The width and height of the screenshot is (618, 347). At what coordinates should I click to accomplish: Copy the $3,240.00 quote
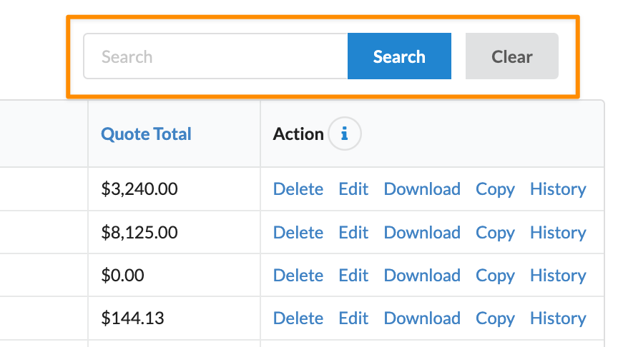coord(495,189)
